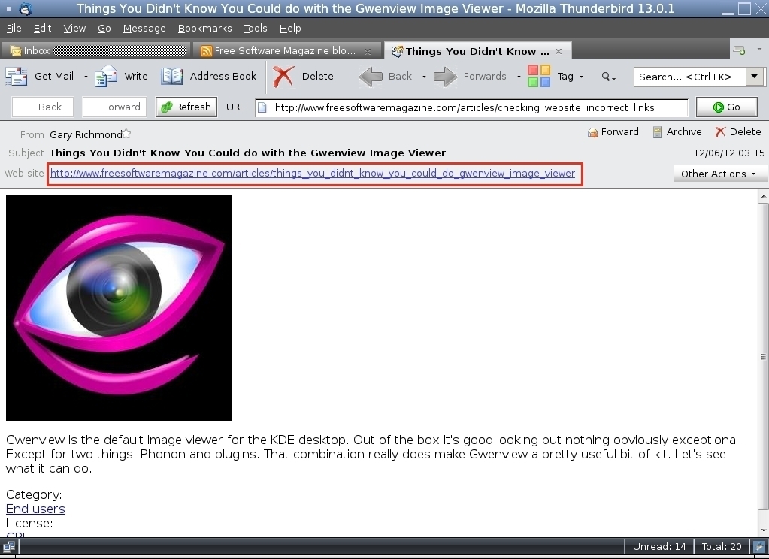The image size is (769, 559).
Task: Open the End users category link
Action: [35, 509]
